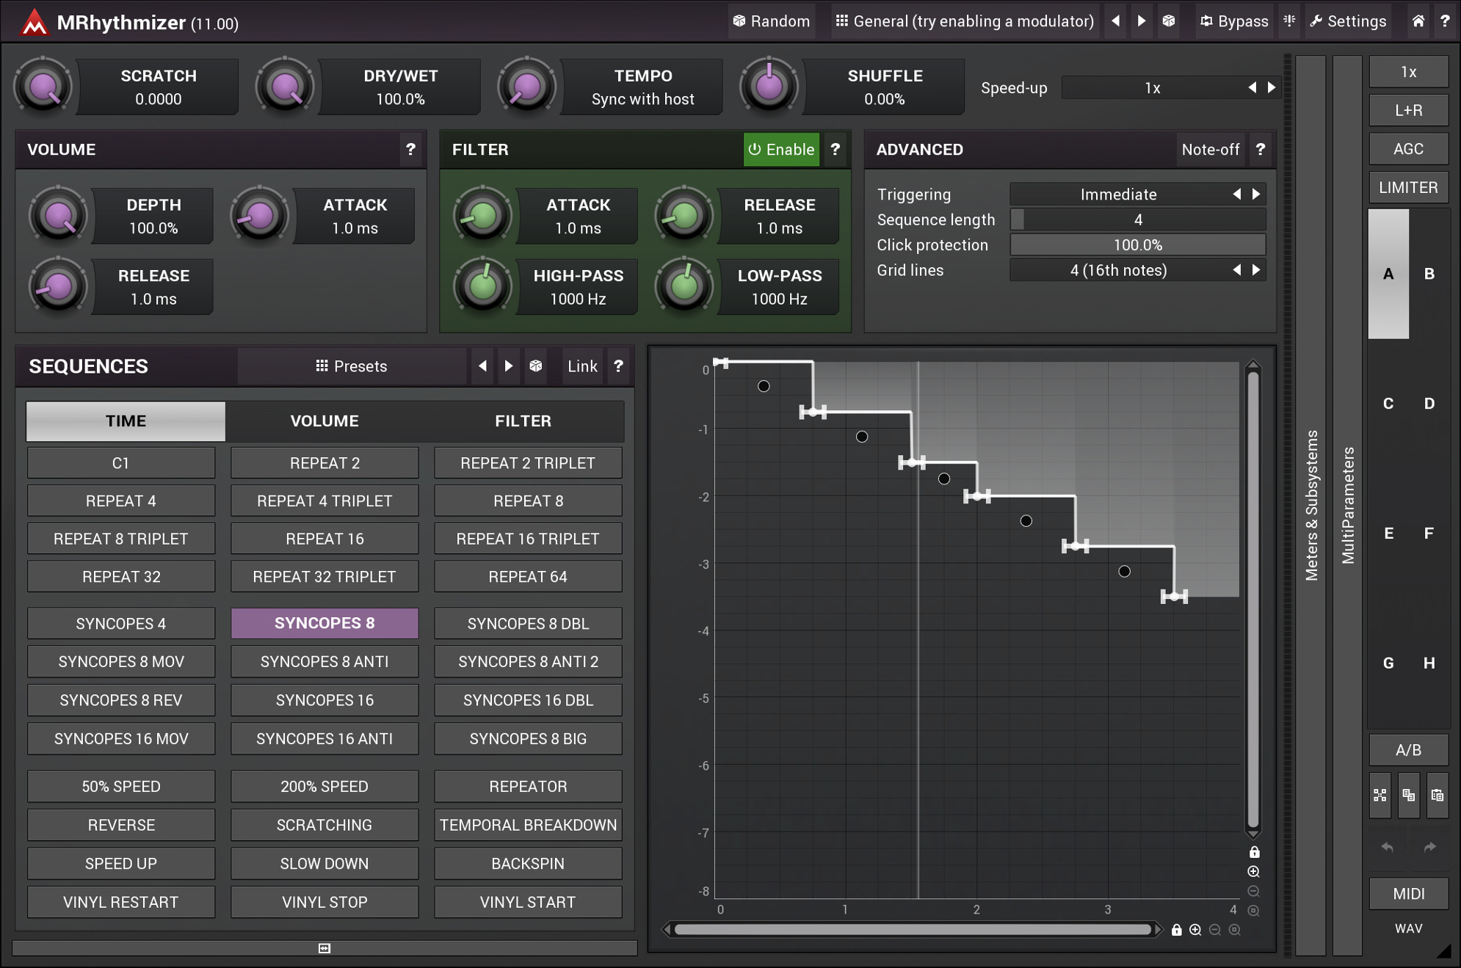The image size is (1461, 968).
Task: Click the collapse icon at bottom bar
Action: point(325,948)
